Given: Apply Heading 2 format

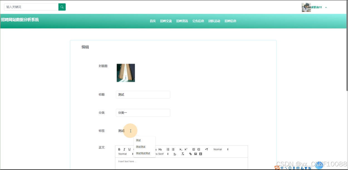Looking at the screenshot, I should [x=160, y=149].
